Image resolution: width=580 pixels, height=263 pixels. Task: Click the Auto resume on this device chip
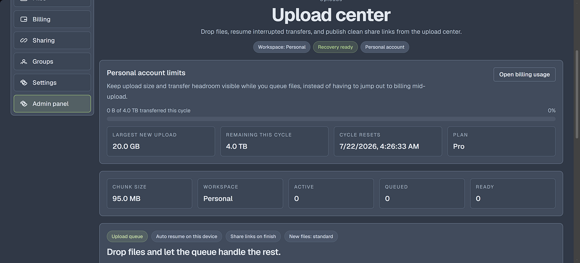coord(186,236)
